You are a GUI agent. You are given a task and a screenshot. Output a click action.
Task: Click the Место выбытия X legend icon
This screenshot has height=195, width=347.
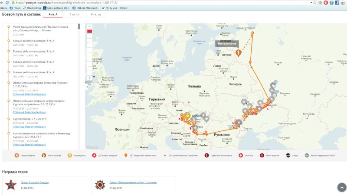[x=262, y=156]
